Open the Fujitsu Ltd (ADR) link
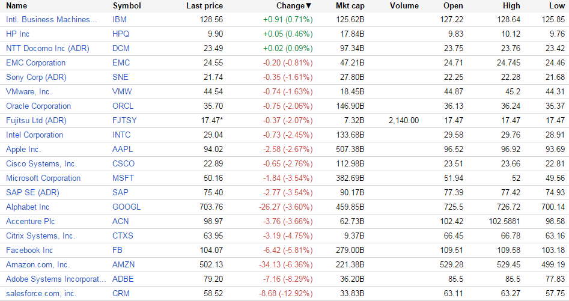569x301 pixels. click(36, 120)
